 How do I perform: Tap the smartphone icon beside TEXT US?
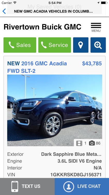[x=15, y=186]
